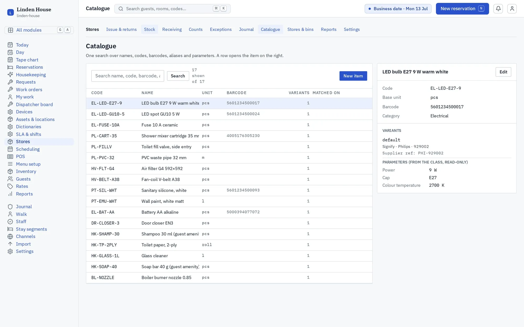Focus the catalogue name, code, barcode search field
Viewport: 524px width, 327px height.
pos(128,76)
